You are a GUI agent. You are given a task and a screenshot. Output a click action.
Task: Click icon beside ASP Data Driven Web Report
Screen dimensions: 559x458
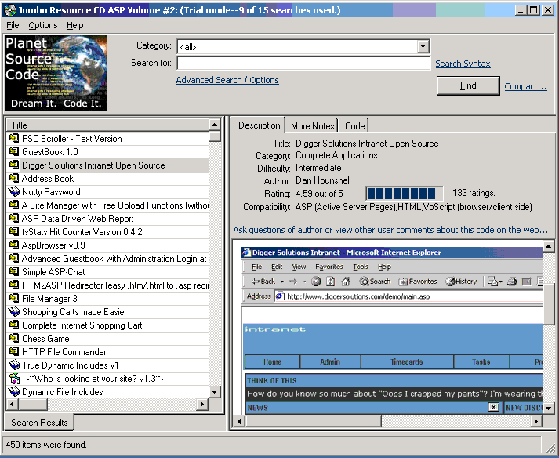pyautogui.click(x=14, y=218)
